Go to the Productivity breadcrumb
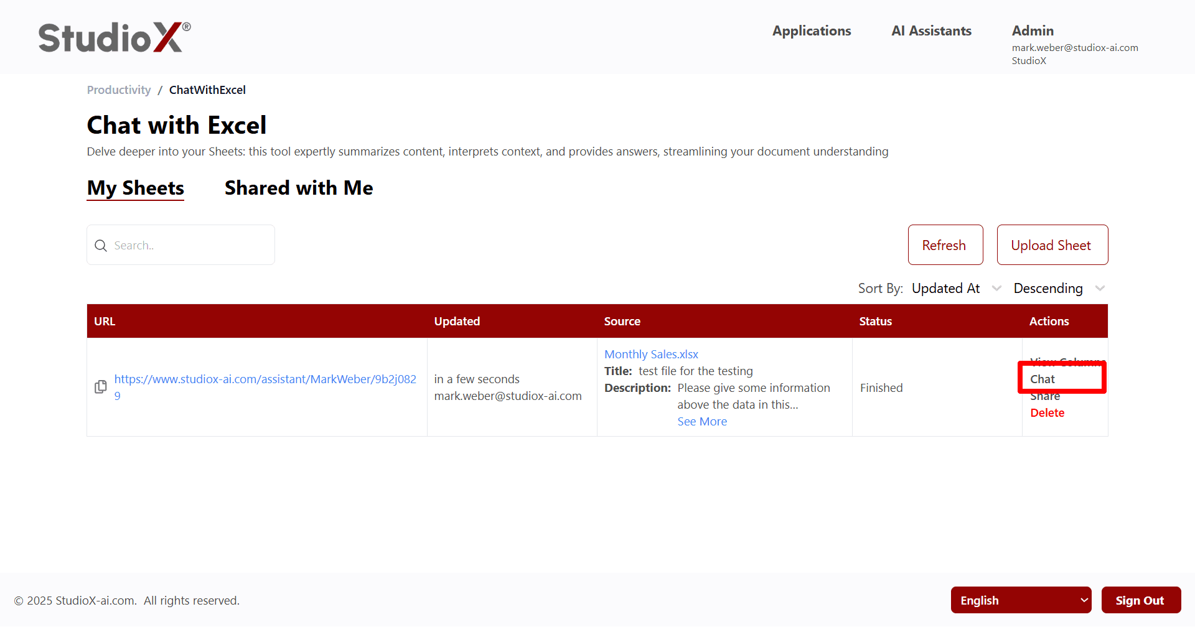The height and width of the screenshot is (627, 1195). [x=119, y=90]
